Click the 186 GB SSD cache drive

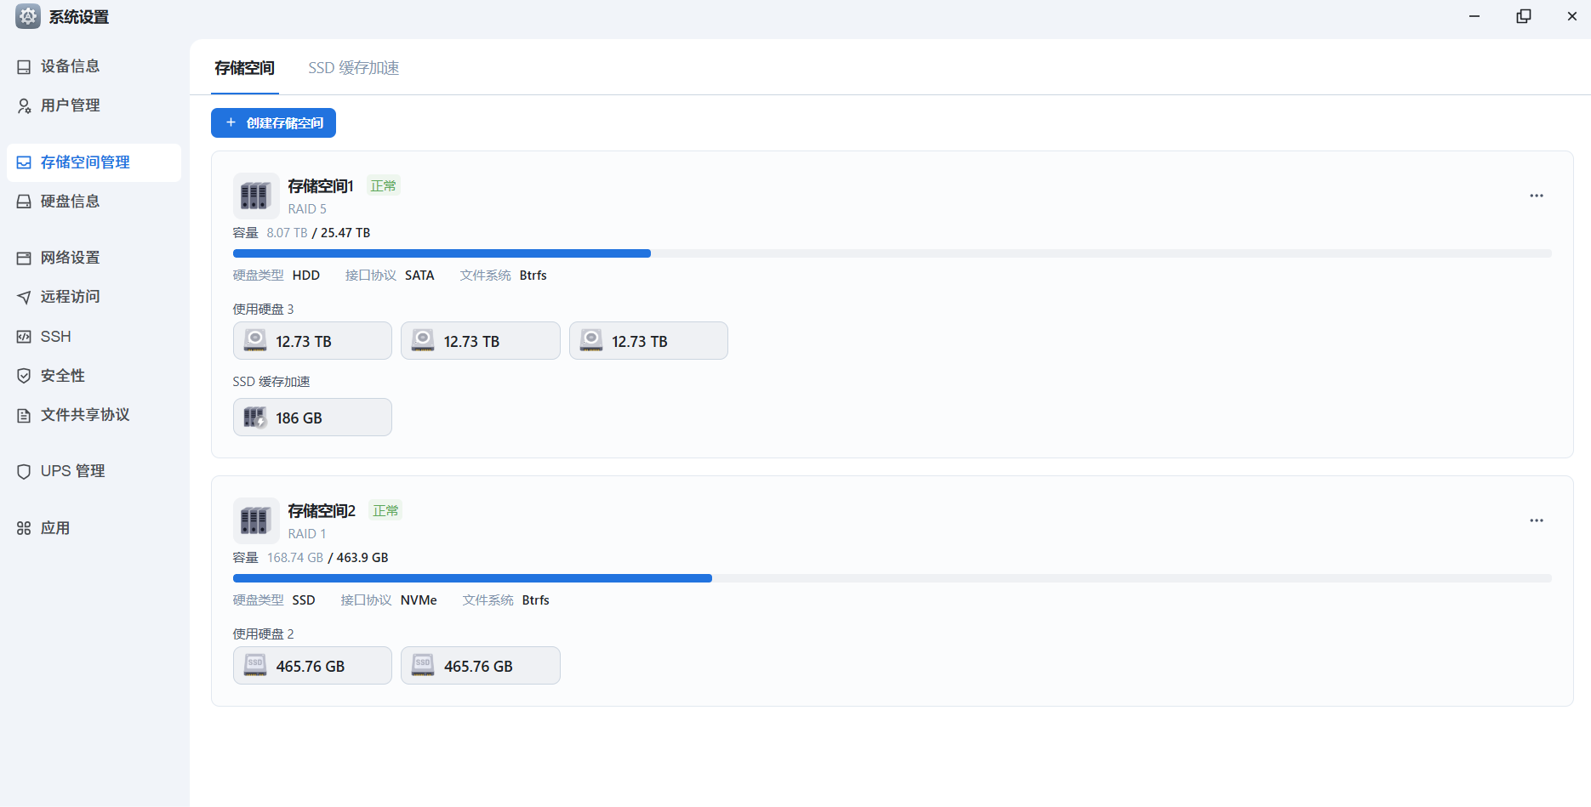[x=312, y=418]
